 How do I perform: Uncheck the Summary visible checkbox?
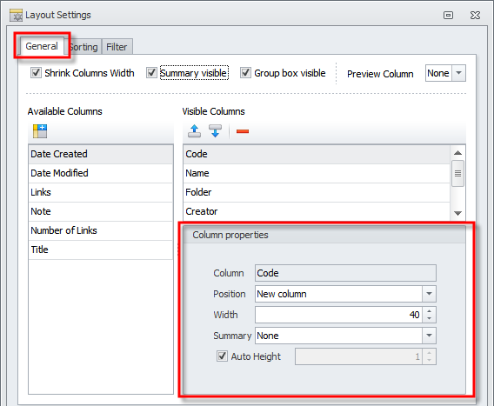[x=151, y=73]
